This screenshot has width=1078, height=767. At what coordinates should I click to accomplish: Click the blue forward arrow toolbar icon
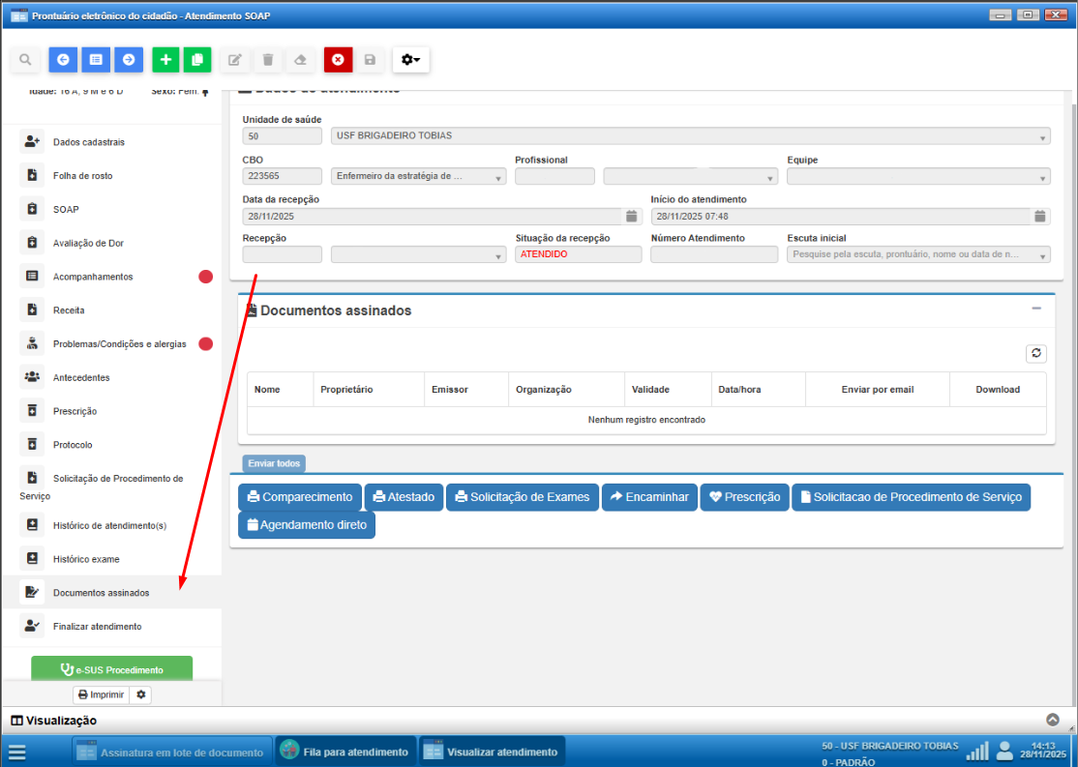click(128, 60)
